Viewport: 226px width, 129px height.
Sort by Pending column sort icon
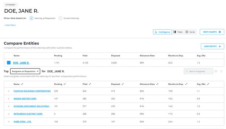[x=65, y=84]
